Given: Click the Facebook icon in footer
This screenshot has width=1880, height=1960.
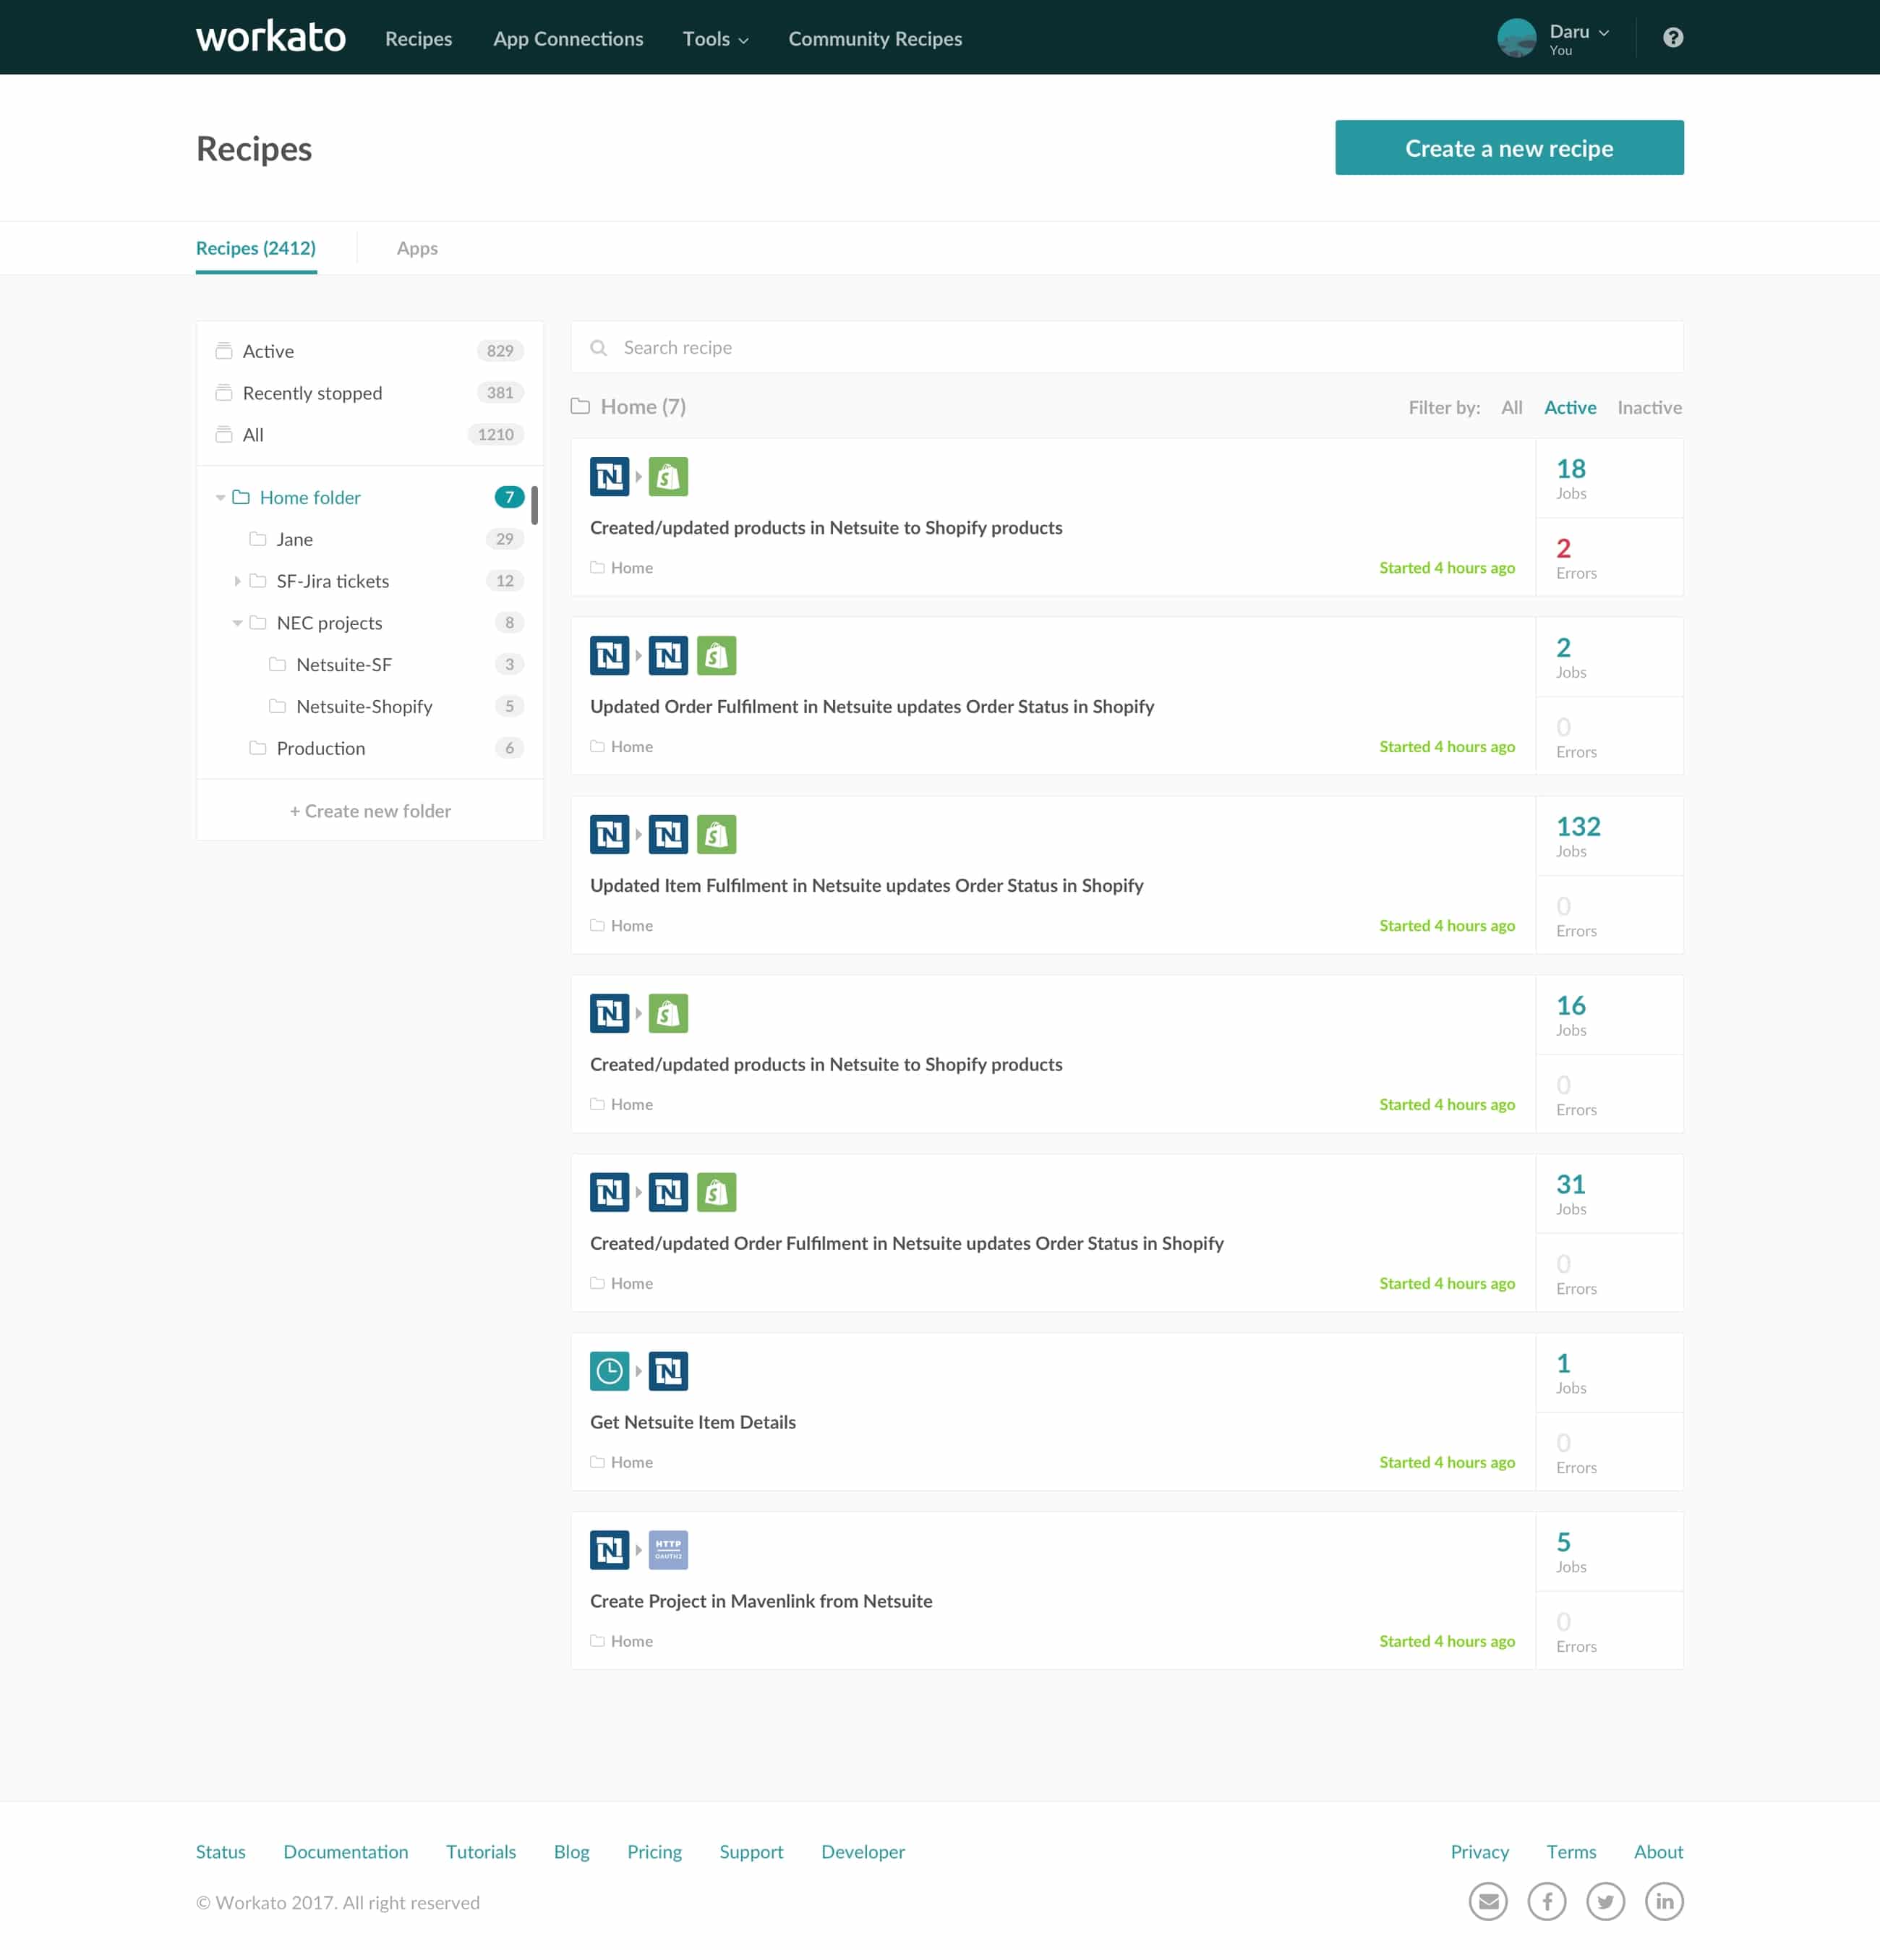Looking at the screenshot, I should click(1546, 1901).
